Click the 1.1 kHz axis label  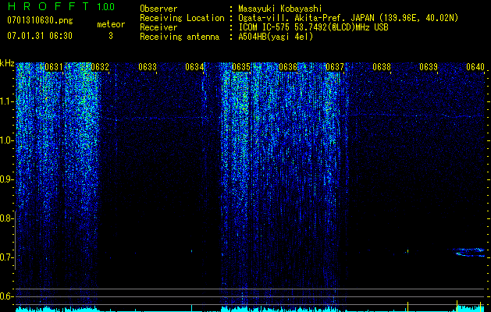coord(7,101)
